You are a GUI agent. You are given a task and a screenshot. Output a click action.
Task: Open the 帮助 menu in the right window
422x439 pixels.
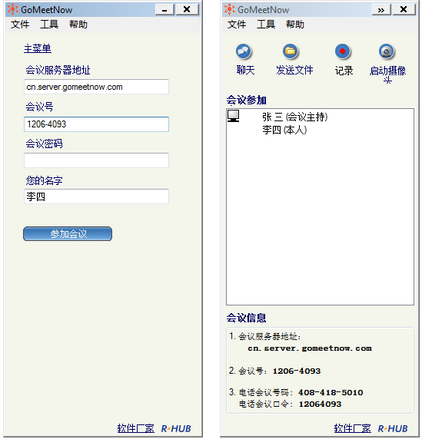pyautogui.click(x=295, y=25)
